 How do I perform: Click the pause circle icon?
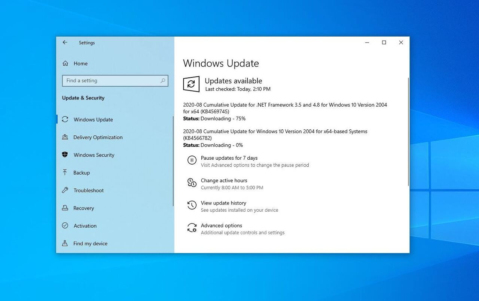tap(192, 160)
